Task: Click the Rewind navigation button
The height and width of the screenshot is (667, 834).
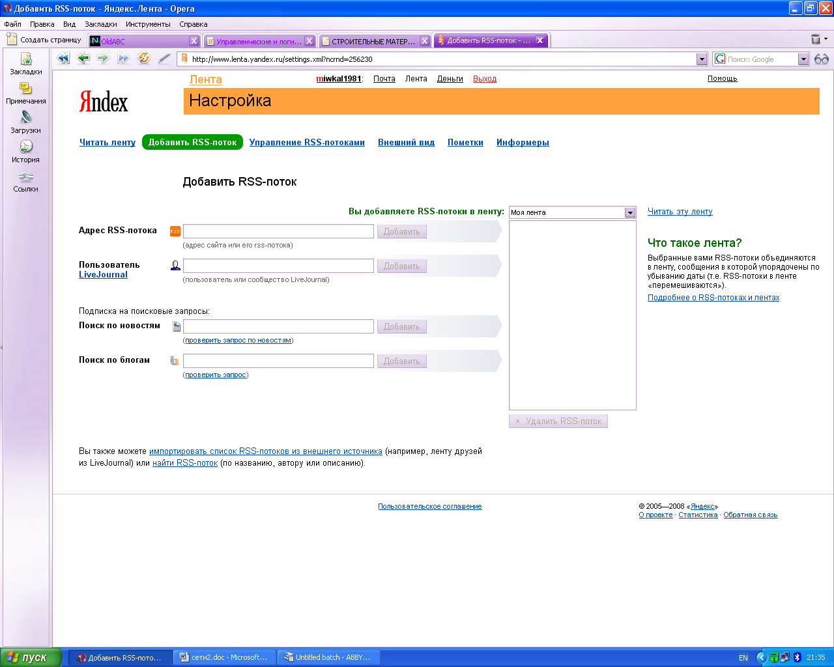Action: [63, 59]
